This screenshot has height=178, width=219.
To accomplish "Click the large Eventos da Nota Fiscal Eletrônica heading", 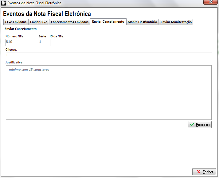I will 47,14.
